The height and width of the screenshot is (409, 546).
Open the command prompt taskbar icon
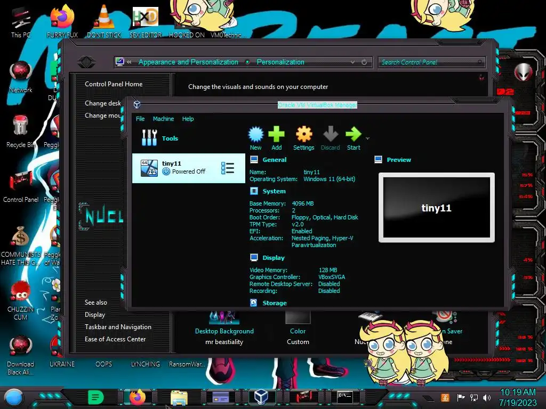coord(345,397)
